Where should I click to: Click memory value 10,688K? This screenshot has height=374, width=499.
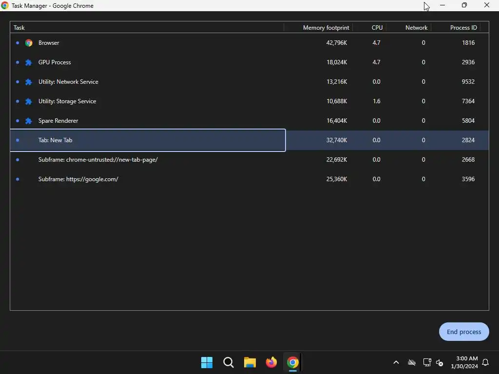tap(337, 101)
